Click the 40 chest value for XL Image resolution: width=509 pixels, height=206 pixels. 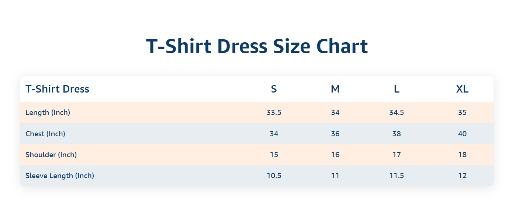(462, 134)
